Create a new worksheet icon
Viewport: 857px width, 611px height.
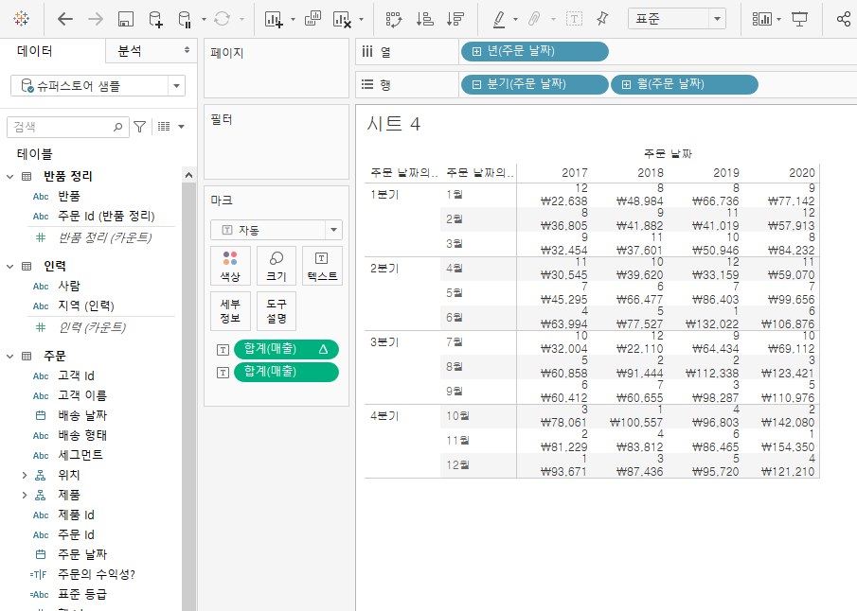[274, 20]
